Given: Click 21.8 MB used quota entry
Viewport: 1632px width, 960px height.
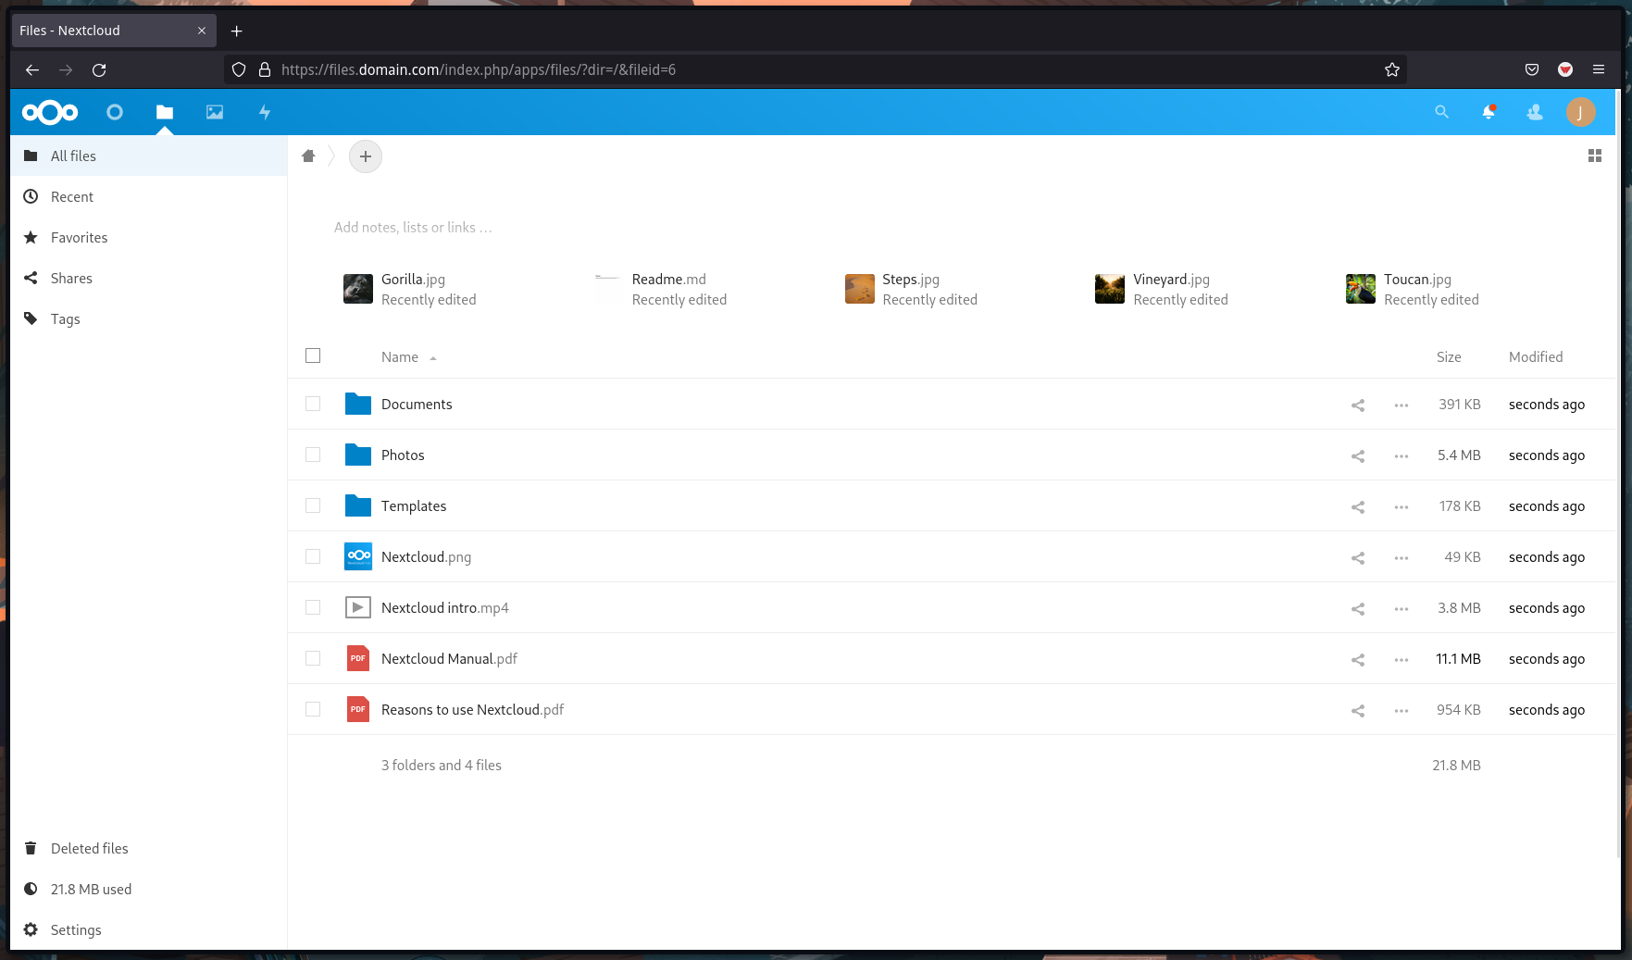Looking at the screenshot, I should pyautogui.click(x=149, y=889).
